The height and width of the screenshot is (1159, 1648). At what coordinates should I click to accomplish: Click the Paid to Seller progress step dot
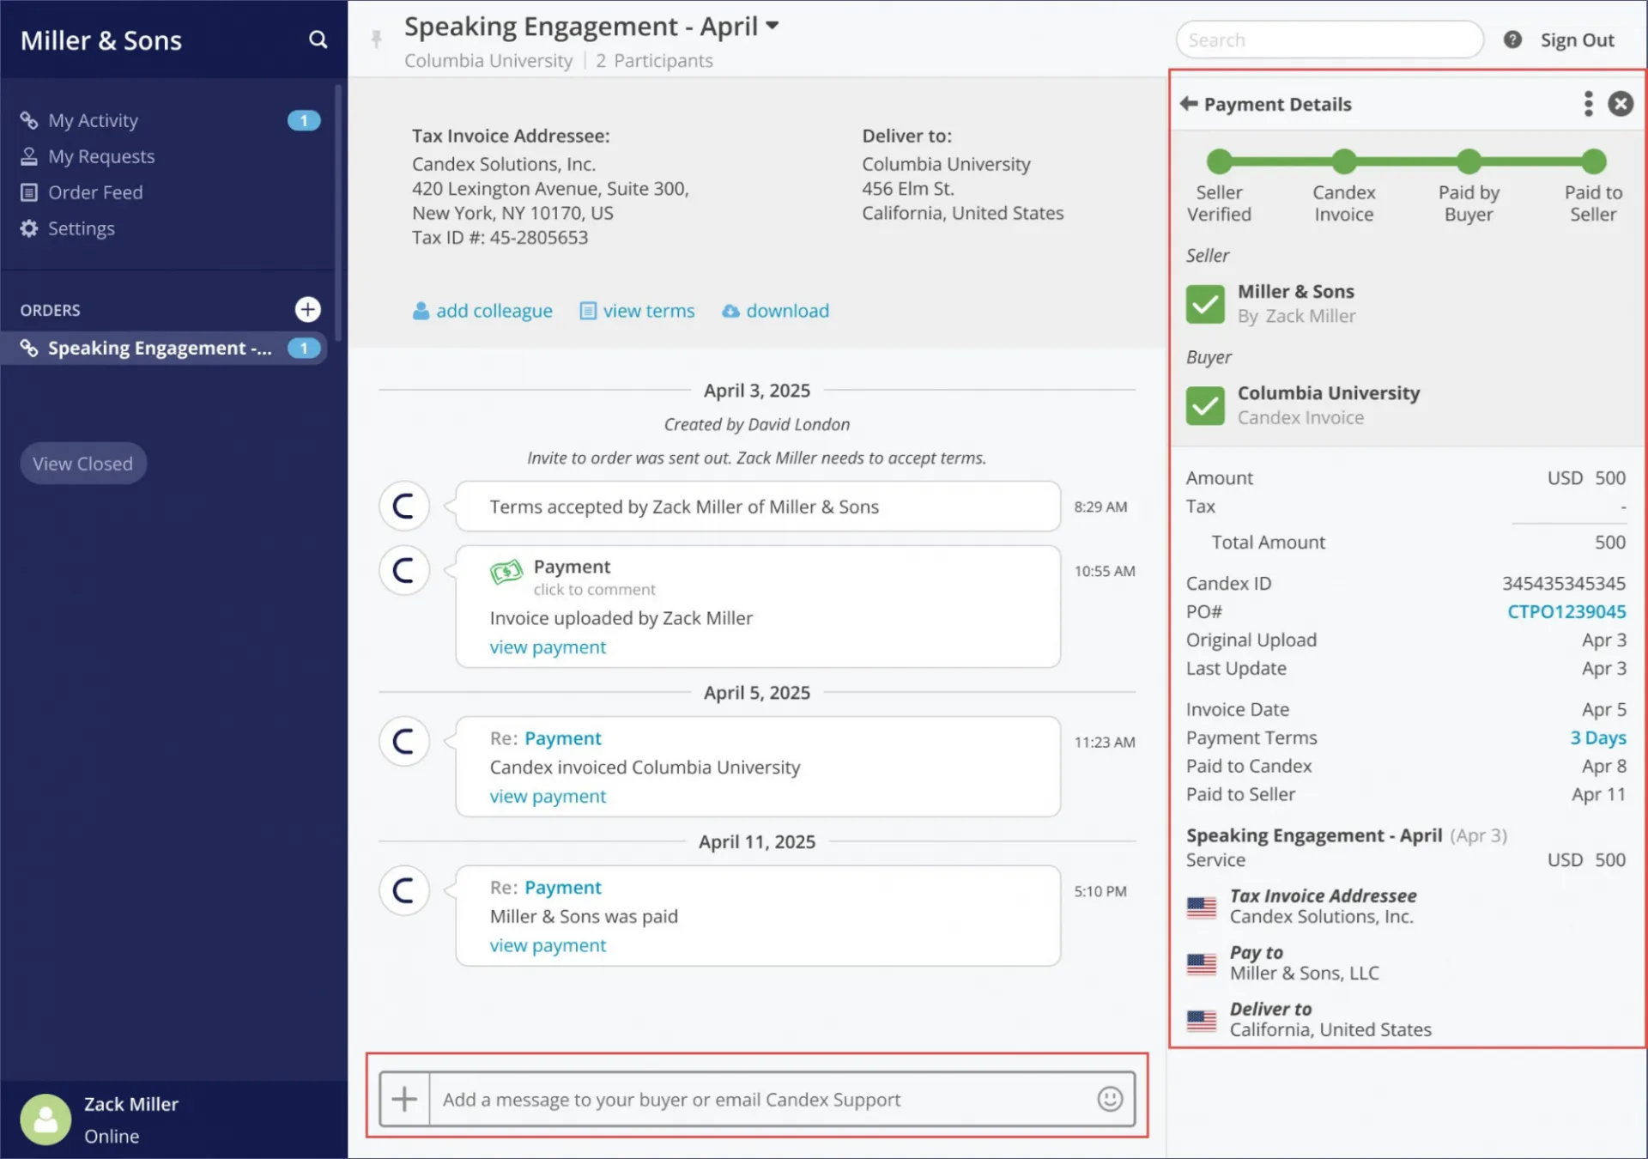coord(1594,161)
